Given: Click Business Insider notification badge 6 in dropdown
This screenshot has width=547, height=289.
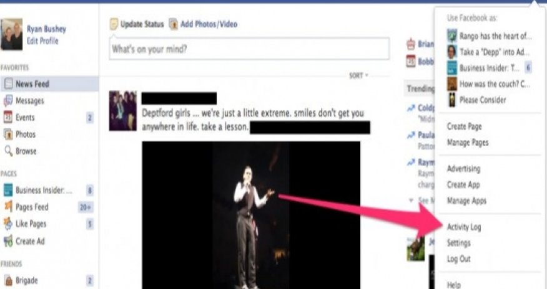Looking at the screenshot, I should click(528, 68).
